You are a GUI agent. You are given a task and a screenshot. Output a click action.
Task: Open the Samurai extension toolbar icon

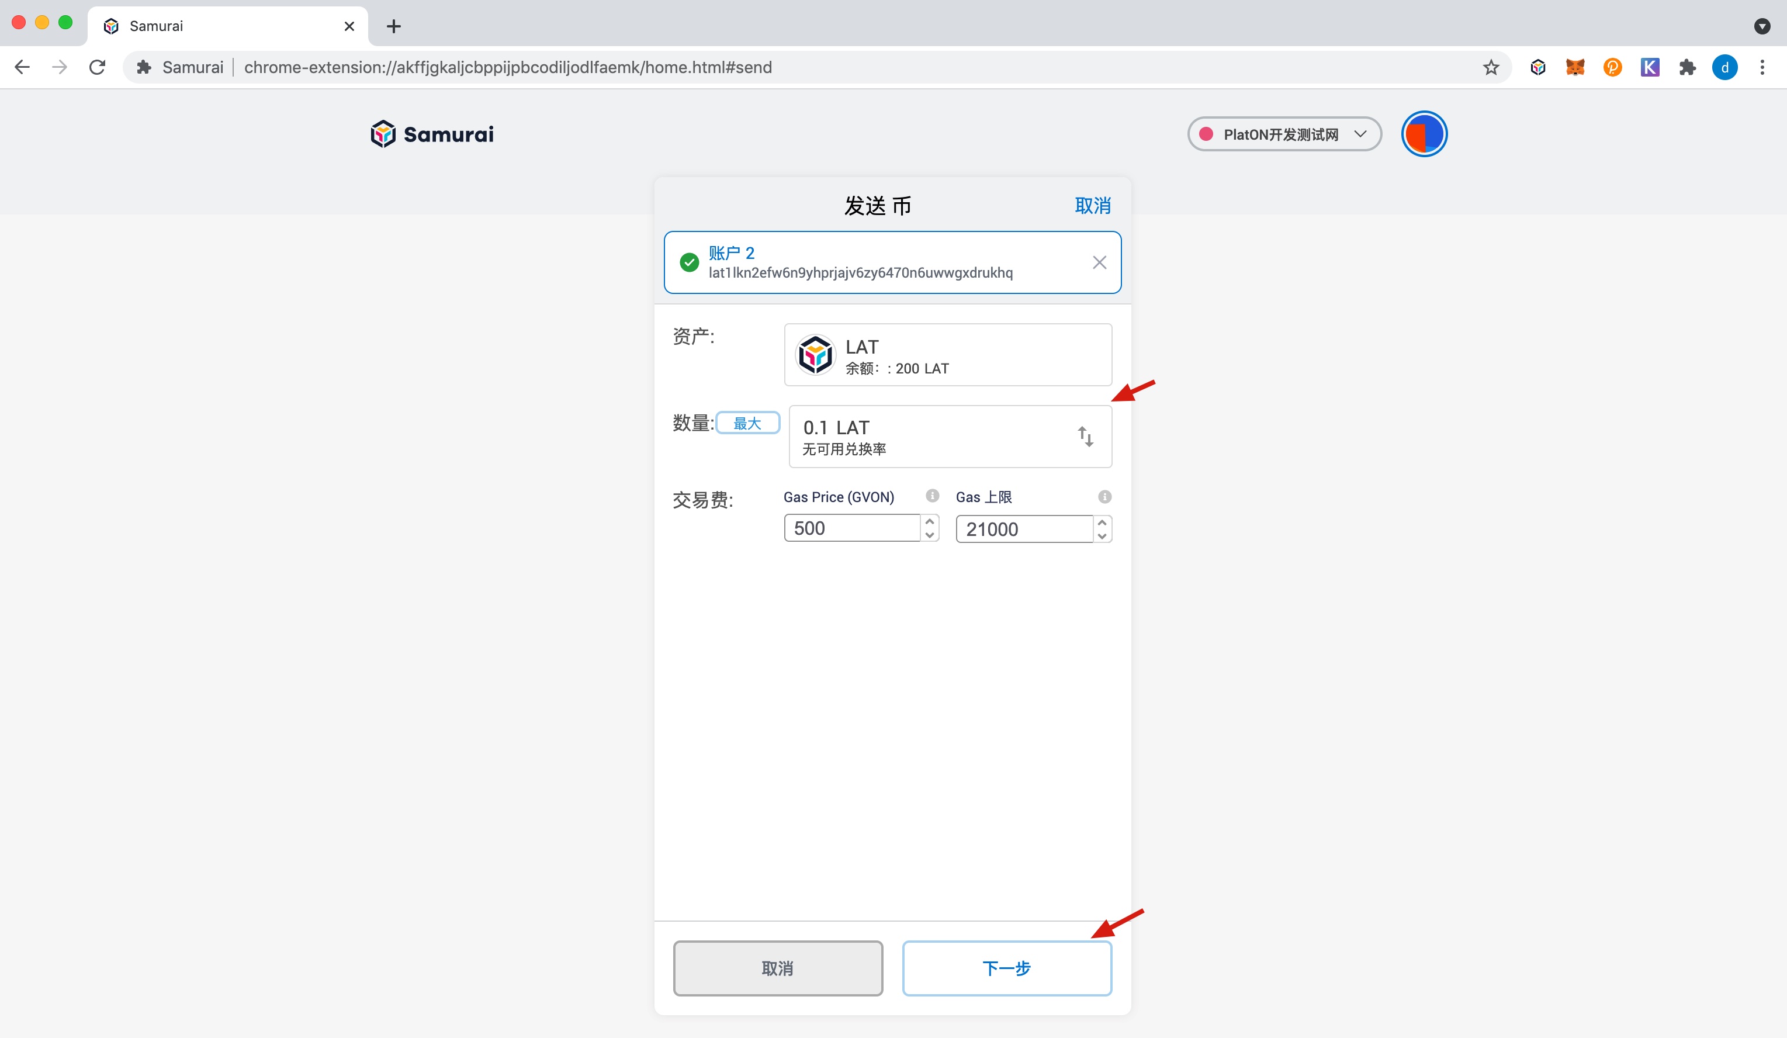pyautogui.click(x=1538, y=67)
